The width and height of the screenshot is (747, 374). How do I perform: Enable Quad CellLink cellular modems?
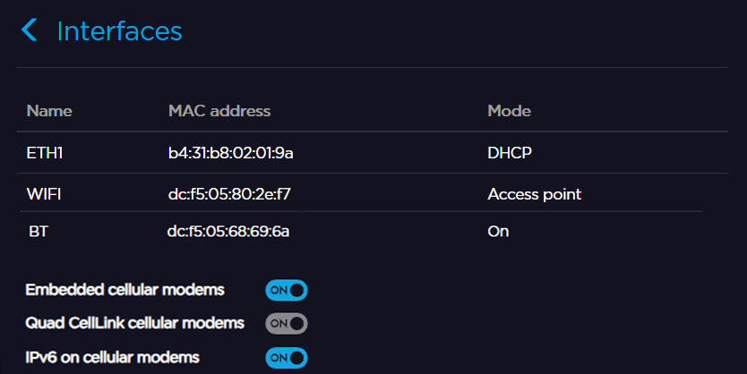(286, 323)
